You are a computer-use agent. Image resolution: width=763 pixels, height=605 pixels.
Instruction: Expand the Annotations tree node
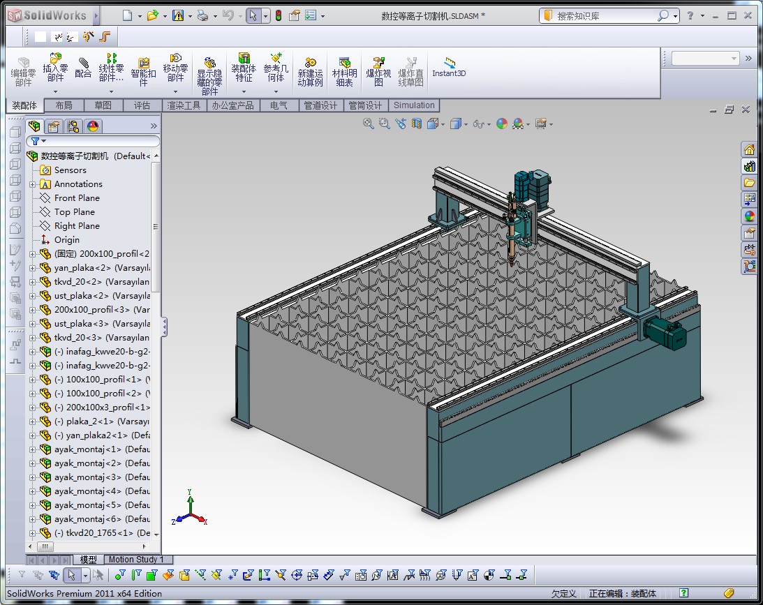tap(33, 184)
